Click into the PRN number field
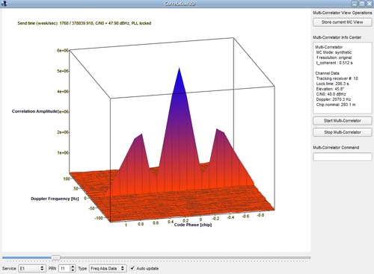 click(64, 268)
